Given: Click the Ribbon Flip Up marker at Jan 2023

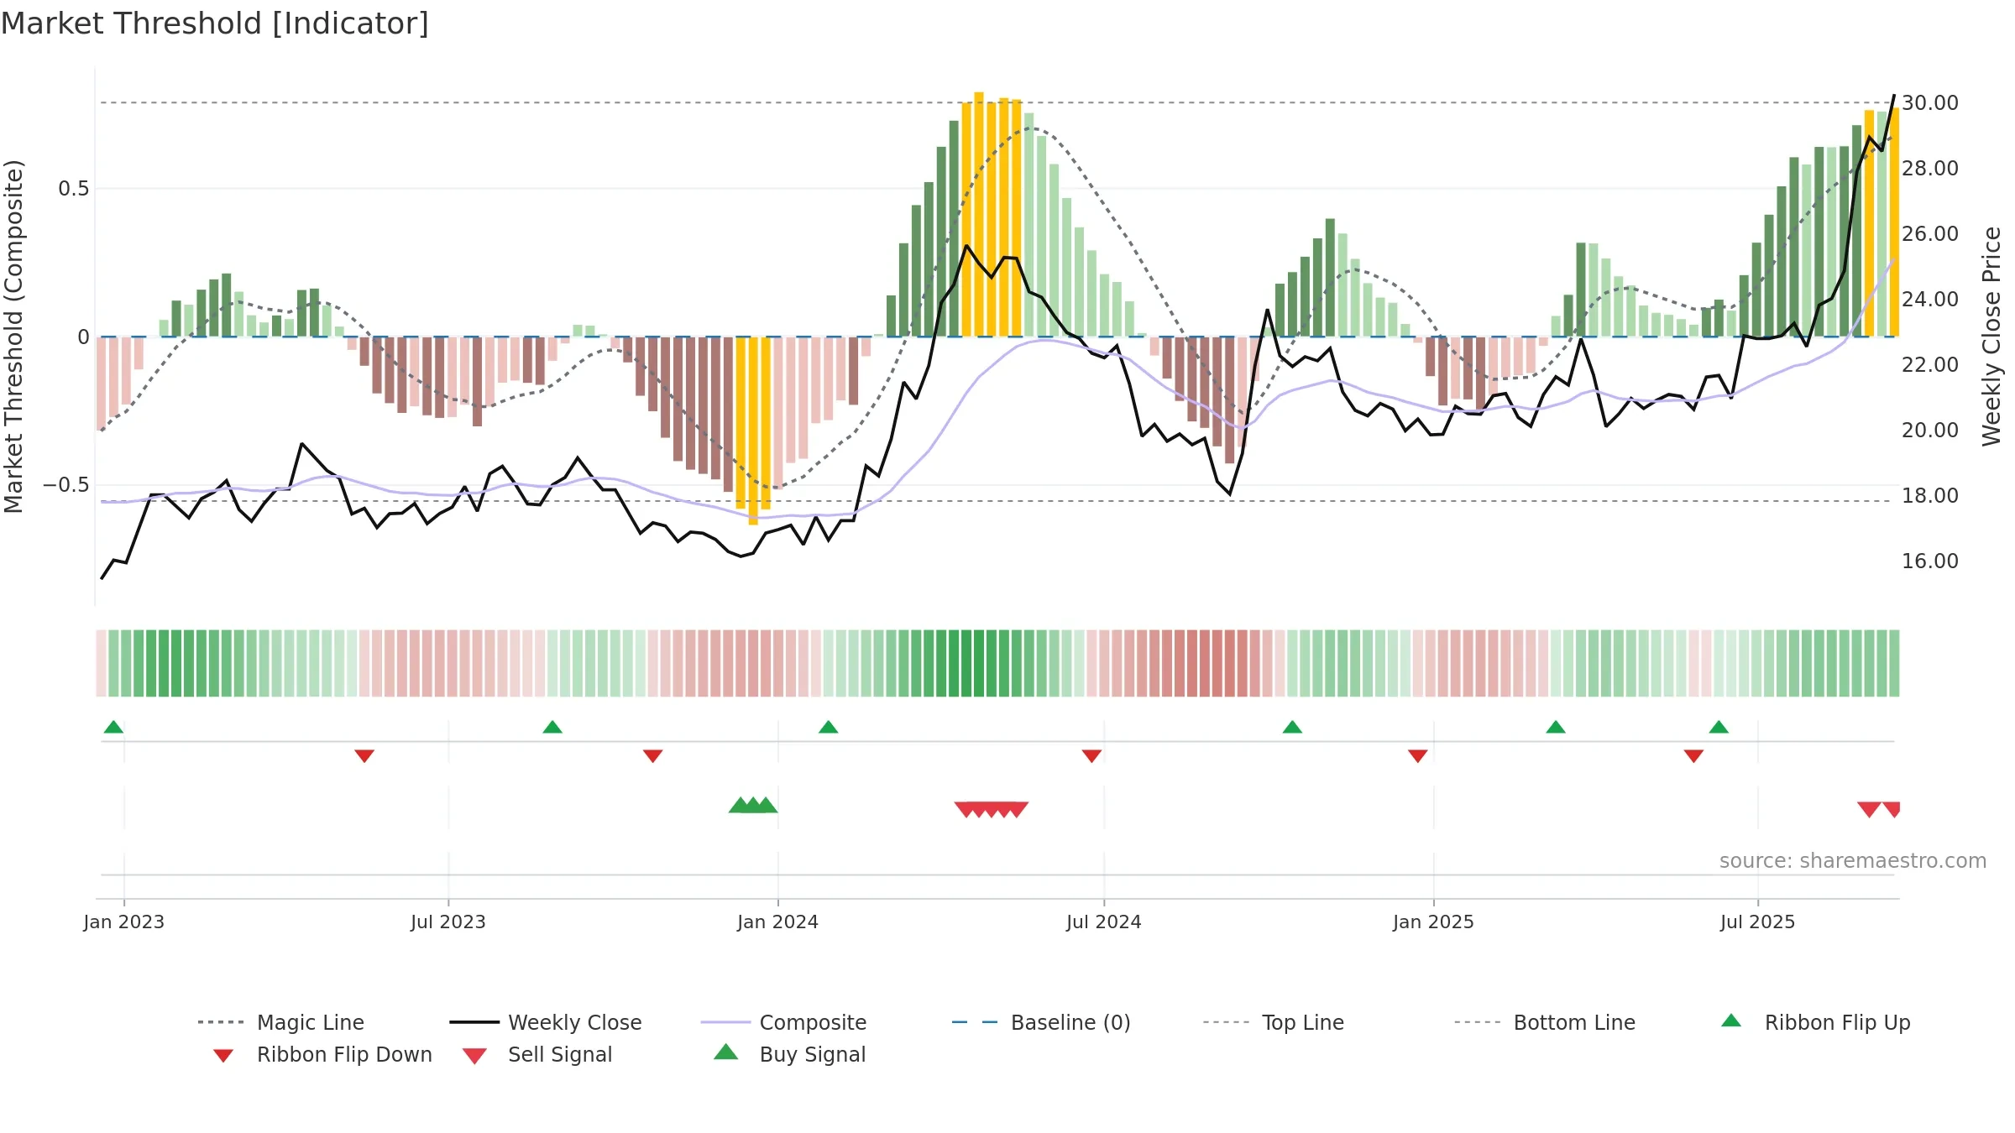Looking at the screenshot, I should click(113, 727).
